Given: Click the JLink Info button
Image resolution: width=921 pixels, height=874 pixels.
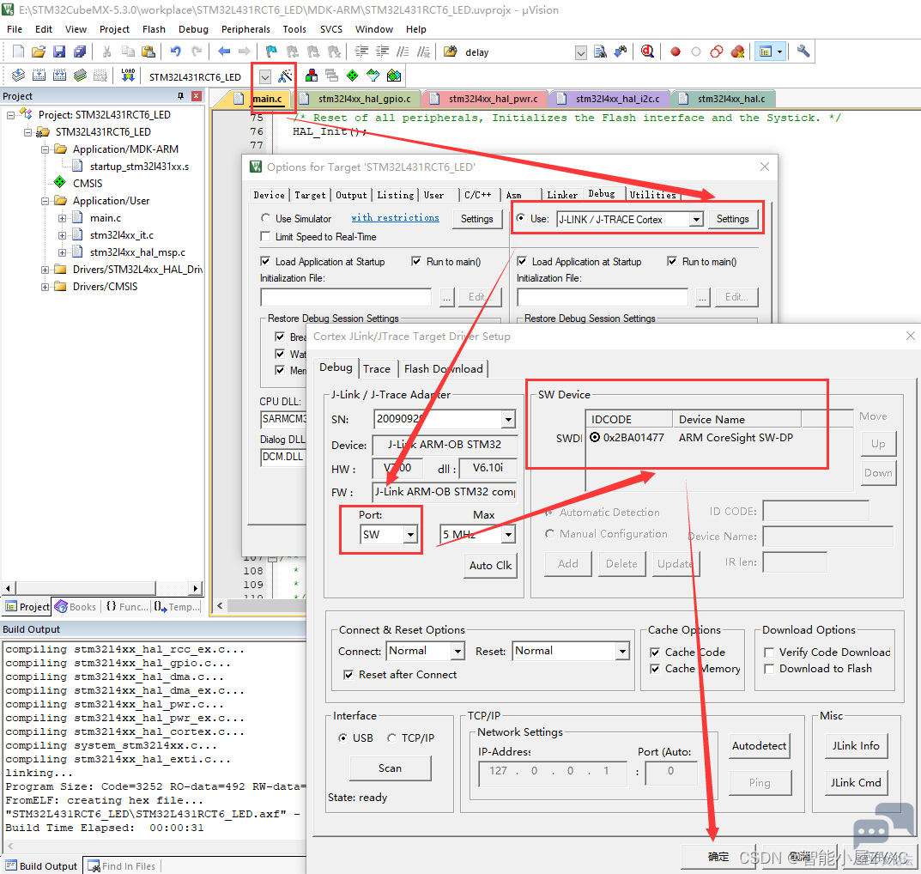Looking at the screenshot, I should (x=856, y=746).
